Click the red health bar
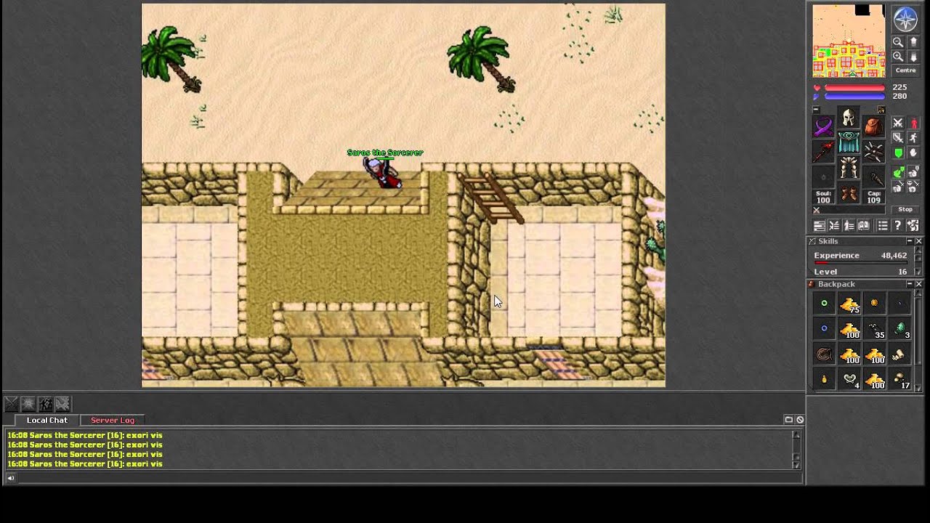 click(x=854, y=88)
